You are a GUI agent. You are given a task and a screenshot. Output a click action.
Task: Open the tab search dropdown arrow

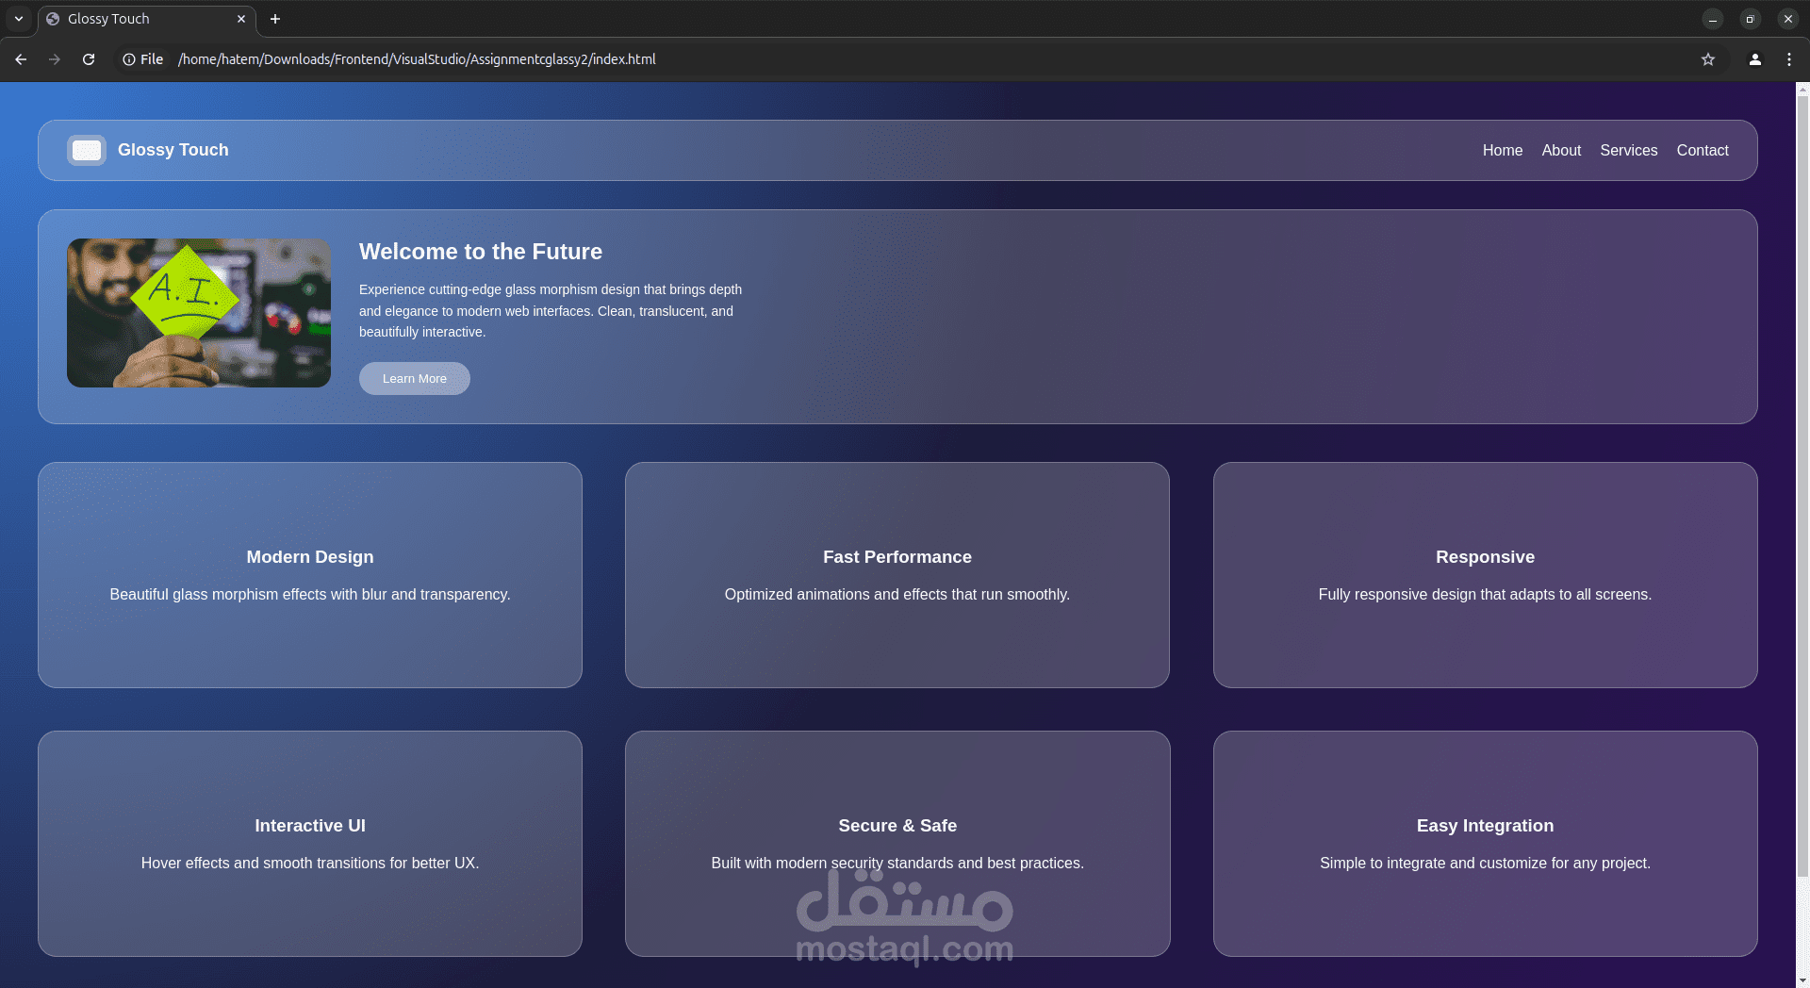click(19, 19)
